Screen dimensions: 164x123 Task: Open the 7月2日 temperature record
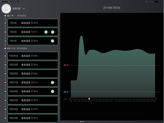[33, 32]
